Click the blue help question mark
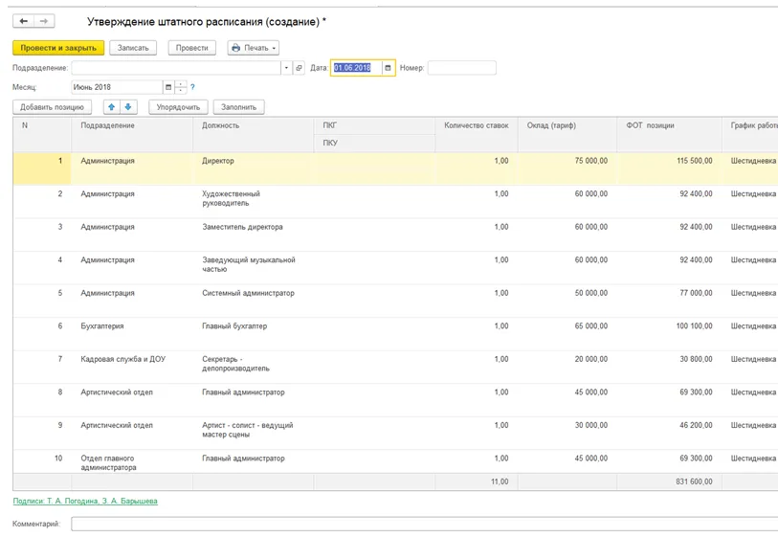The height and width of the screenshot is (537, 778). click(192, 87)
